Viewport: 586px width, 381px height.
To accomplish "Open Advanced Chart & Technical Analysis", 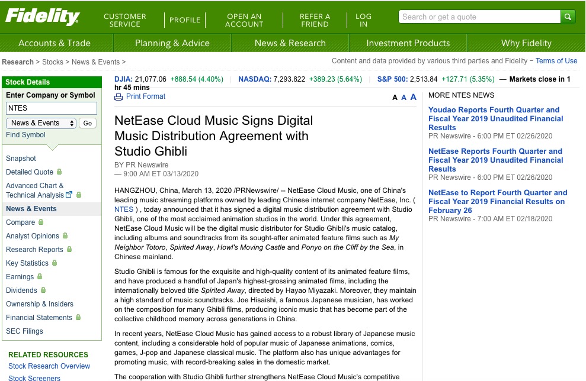I will [35, 190].
